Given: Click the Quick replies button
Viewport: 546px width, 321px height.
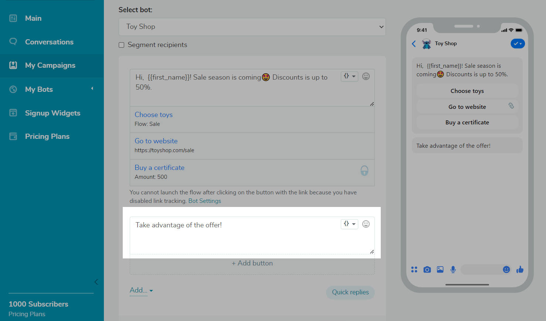Looking at the screenshot, I should [x=350, y=292].
